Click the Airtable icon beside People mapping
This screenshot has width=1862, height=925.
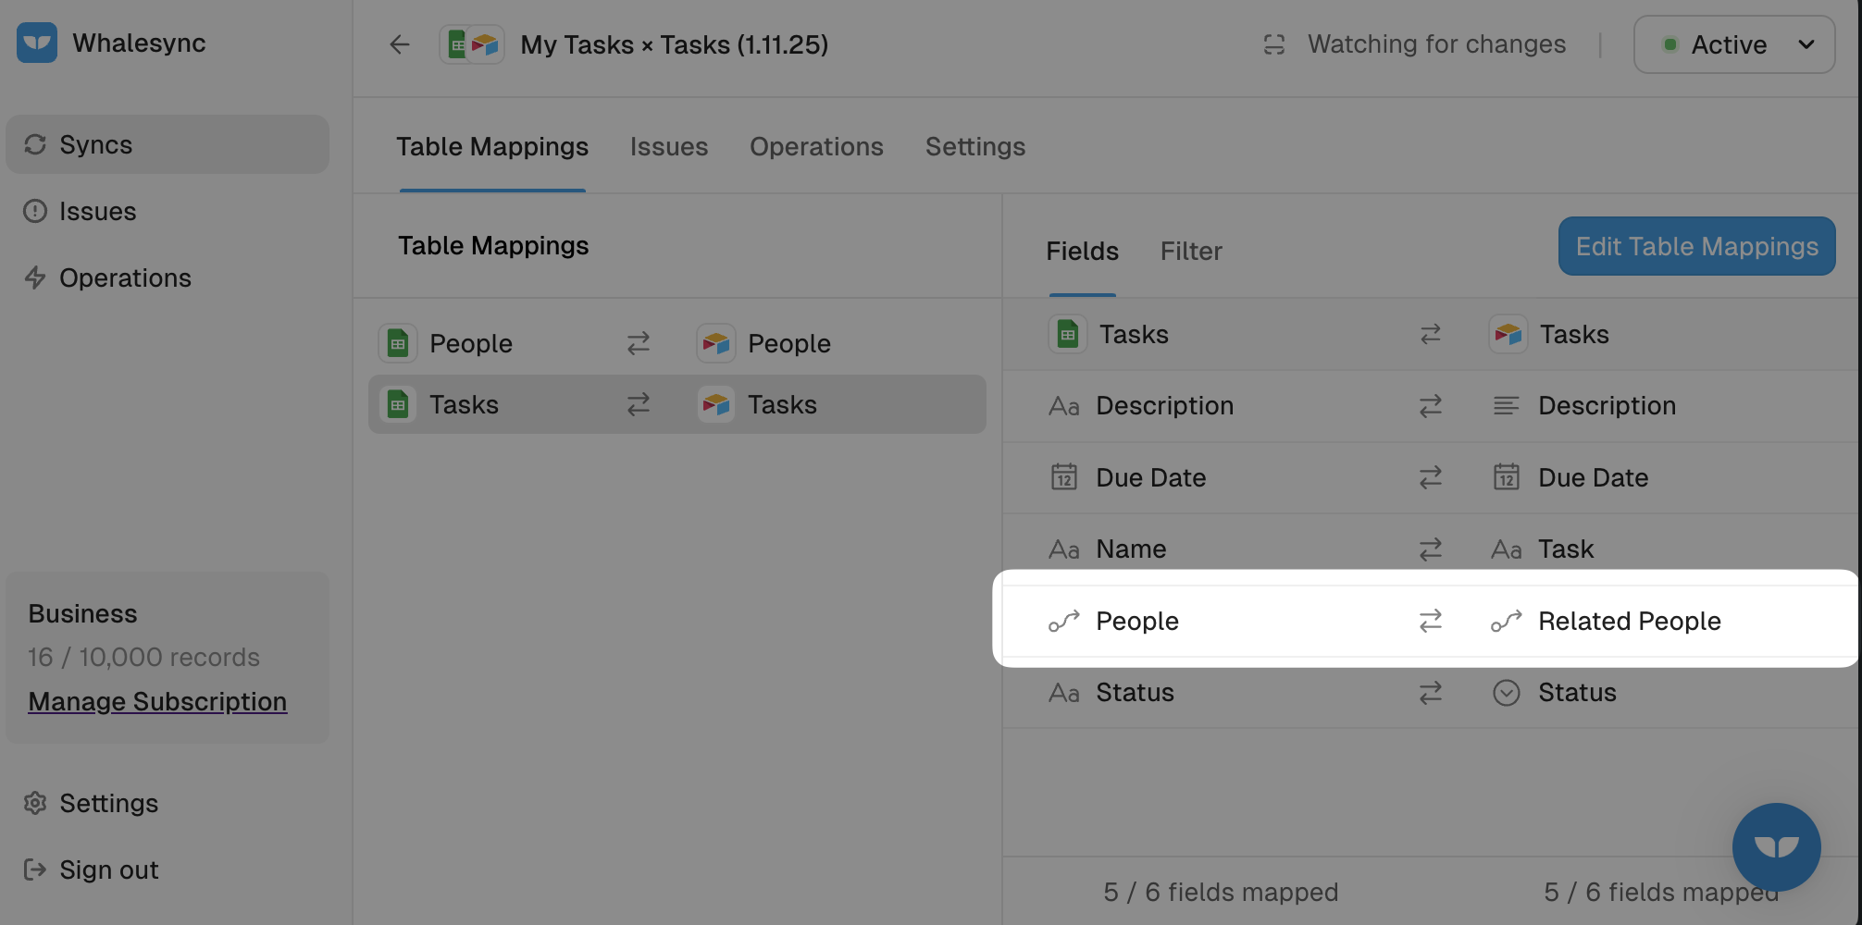(716, 343)
